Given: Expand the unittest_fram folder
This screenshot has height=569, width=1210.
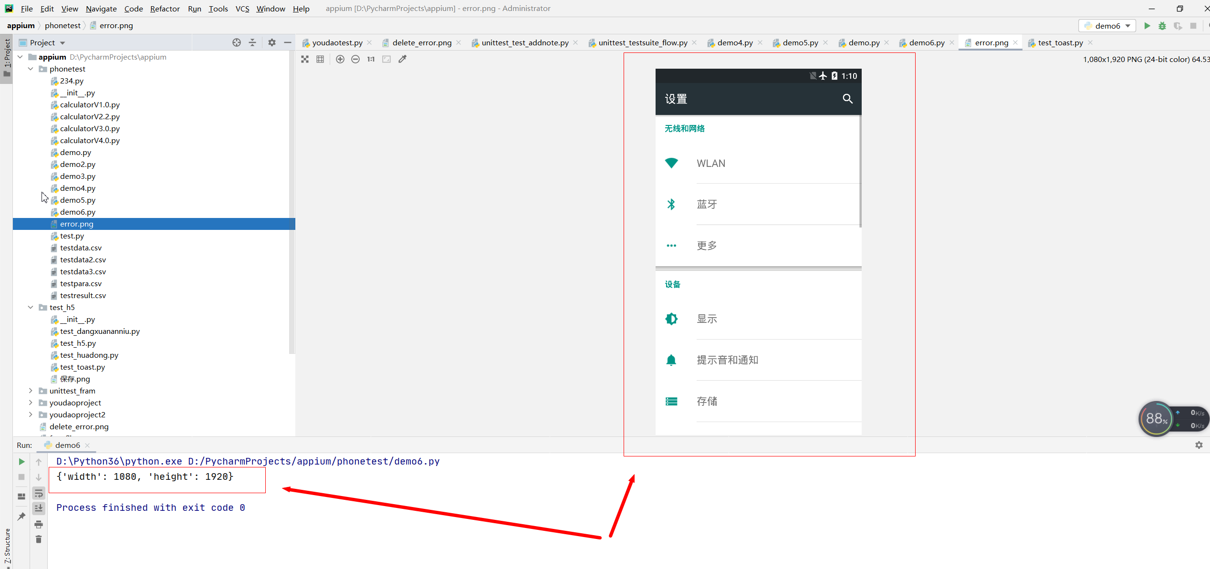Looking at the screenshot, I should coord(31,391).
